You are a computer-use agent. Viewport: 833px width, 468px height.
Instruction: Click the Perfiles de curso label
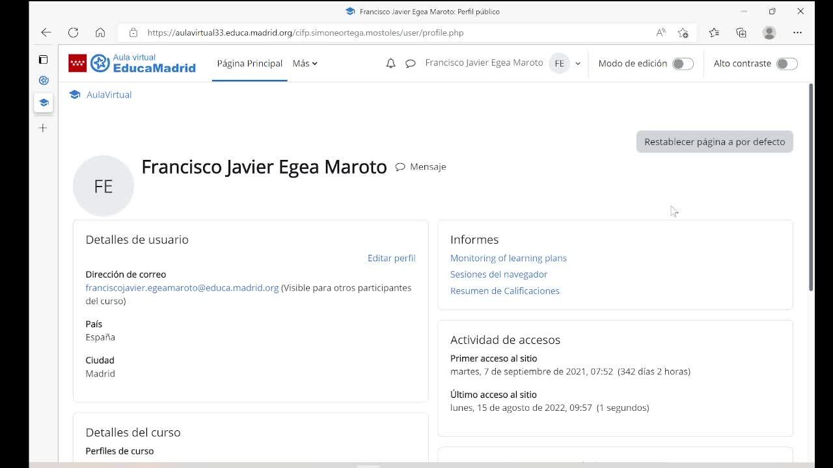tap(120, 451)
